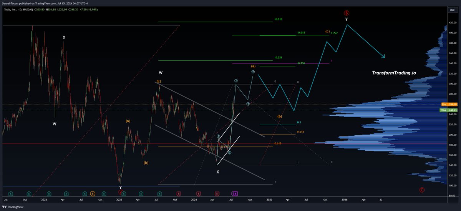The image size is (461, 211).
Task: Click the purple July 2024 earnings marker
Action: click(235, 193)
